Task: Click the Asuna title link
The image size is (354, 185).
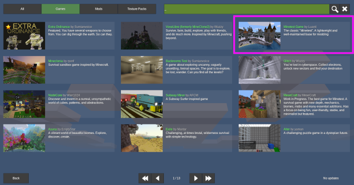Action: pyautogui.click(x=53, y=129)
